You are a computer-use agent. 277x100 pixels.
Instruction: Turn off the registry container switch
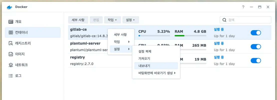pos(256,61)
